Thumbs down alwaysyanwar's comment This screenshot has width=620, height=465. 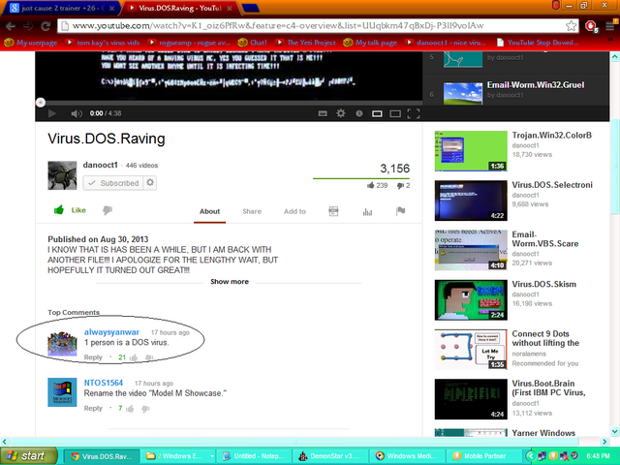click(149, 357)
